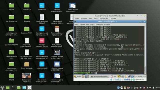Click the denisyan@denisyan-l taskbar window button
The height and width of the screenshot is (90, 160).
tap(99, 76)
